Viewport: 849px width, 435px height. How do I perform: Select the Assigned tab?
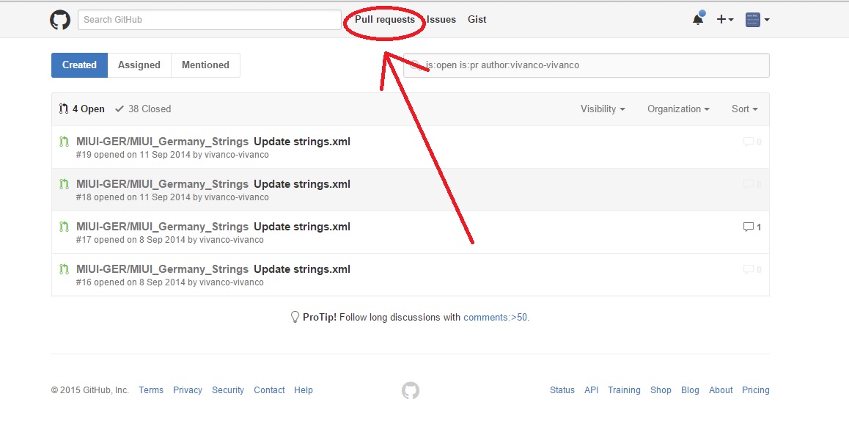tap(139, 65)
